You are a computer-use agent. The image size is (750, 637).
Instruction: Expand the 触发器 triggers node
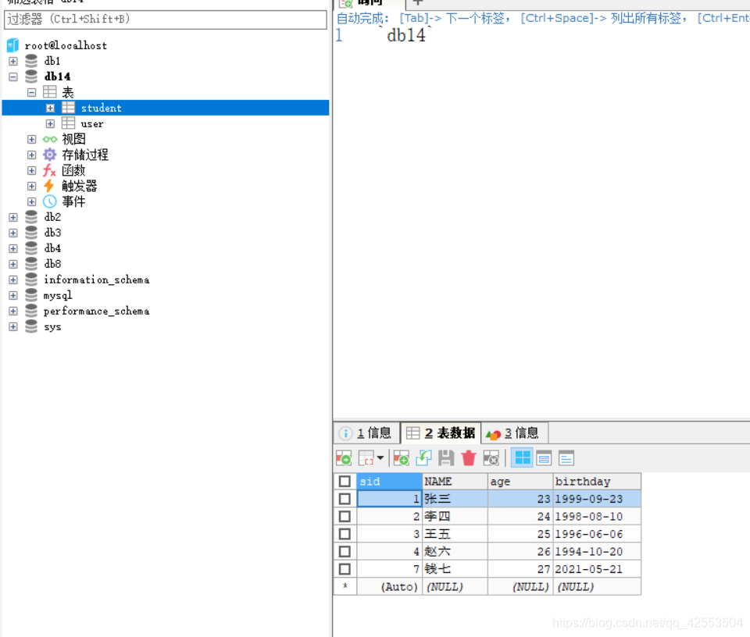coord(31,187)
